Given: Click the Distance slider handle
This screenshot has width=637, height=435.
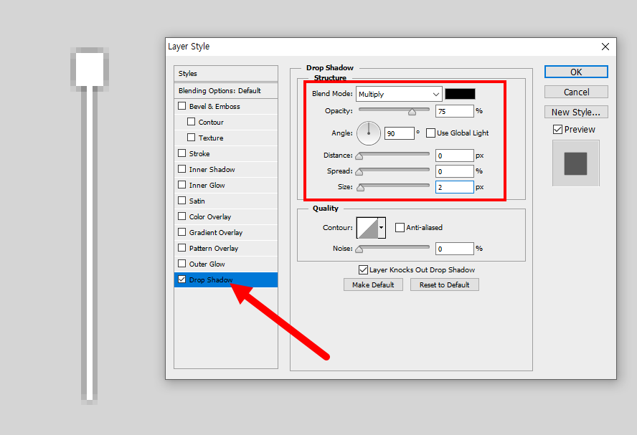Looking at the screenshot, I should [x=359, y=156].
